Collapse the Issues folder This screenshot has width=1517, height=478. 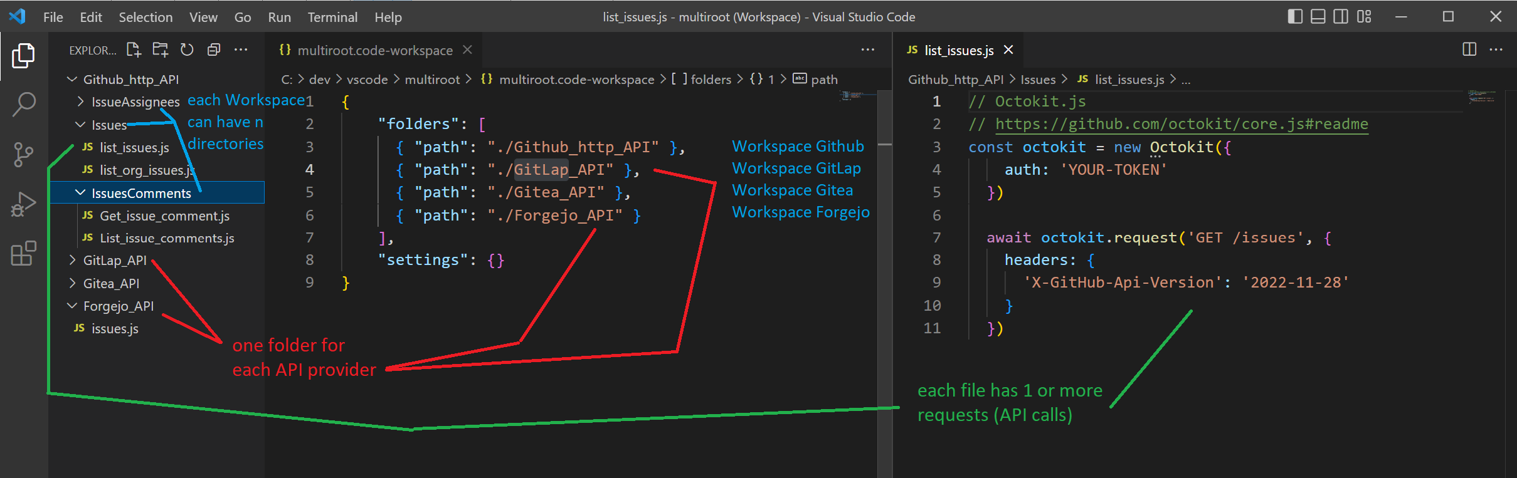(80, 125)
